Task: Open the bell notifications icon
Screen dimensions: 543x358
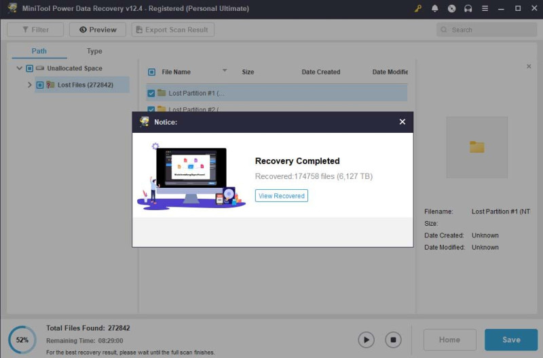Action: click(x=434, y=8)
